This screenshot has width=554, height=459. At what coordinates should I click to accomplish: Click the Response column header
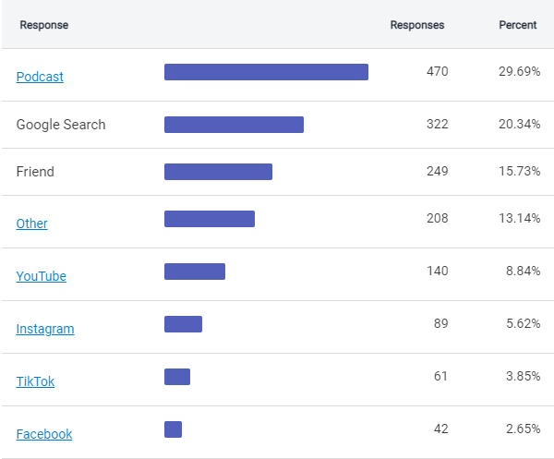click(x=44, y=25)
